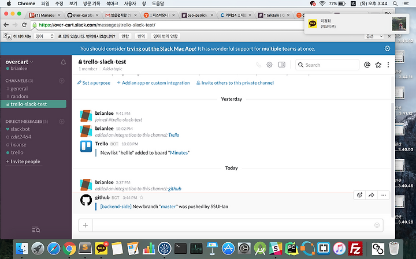
Task: Focus the Search field
Action: point(328,65)
